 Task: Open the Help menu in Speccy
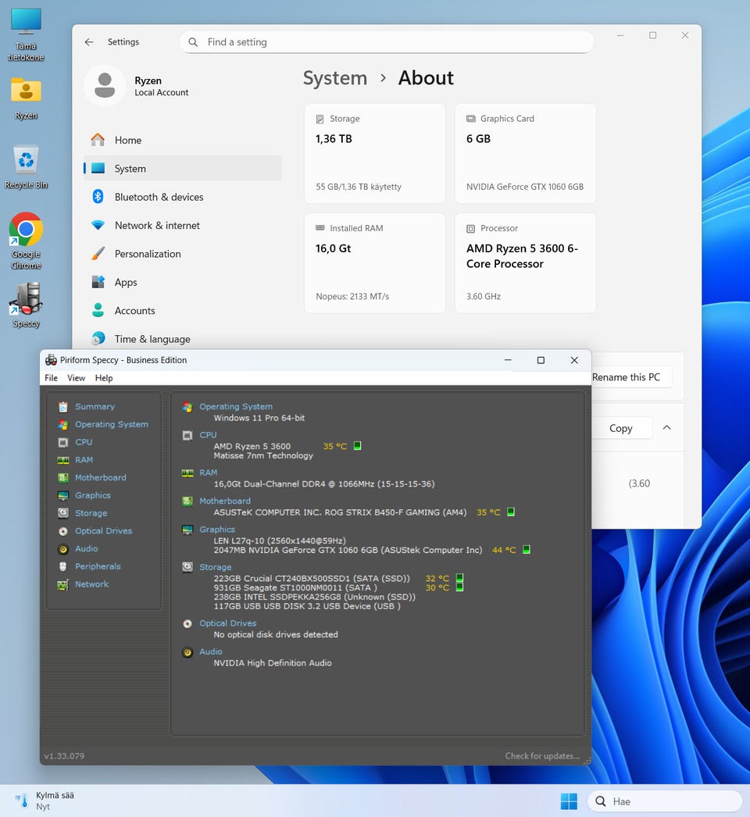coord(104,378)
